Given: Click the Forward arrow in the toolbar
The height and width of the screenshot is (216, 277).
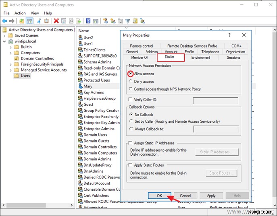Looking at the screenshot, I should [x=12, y=21].
